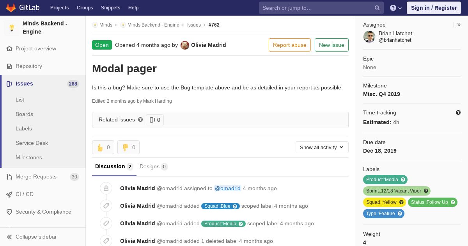Open Labels in the sidebar
The width and height of the screenshot is (468, 246).
(24, 128)
